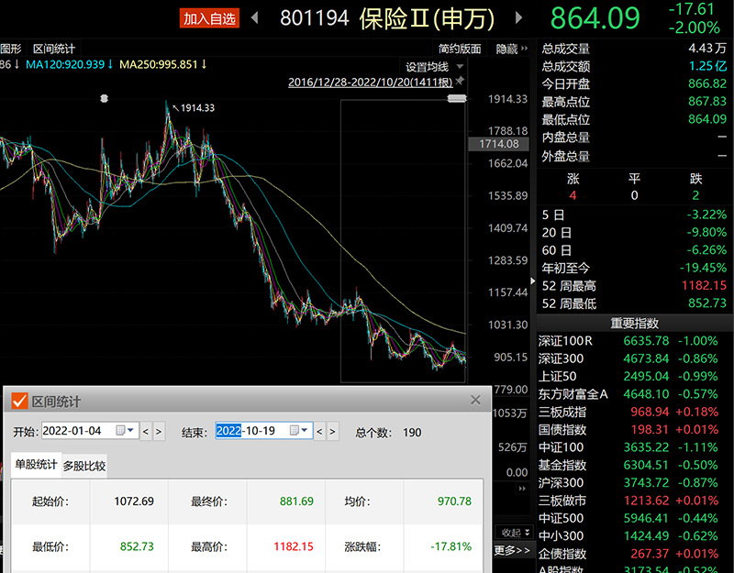Viewport: 734px width, 573px height.
Task: Click the double-arrow expander below volume axis
Action: [x=522, y=489]
